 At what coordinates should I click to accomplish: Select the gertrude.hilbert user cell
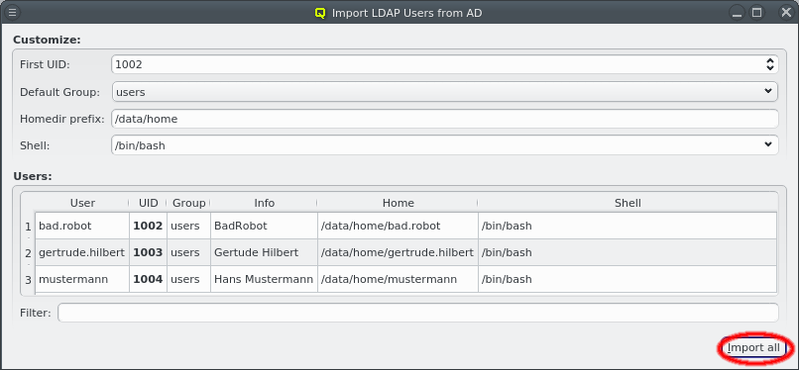pyautogui.click(x=82, y=252)
